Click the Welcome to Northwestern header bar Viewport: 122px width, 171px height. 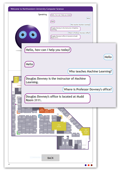50,9
